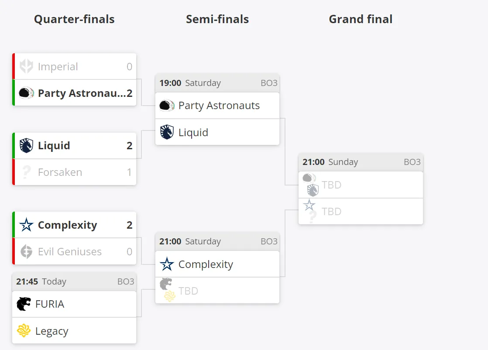The image size is (488, 350).
Task: Click the Imperial team logo in the quarter-finals
Action: point(27,66)
